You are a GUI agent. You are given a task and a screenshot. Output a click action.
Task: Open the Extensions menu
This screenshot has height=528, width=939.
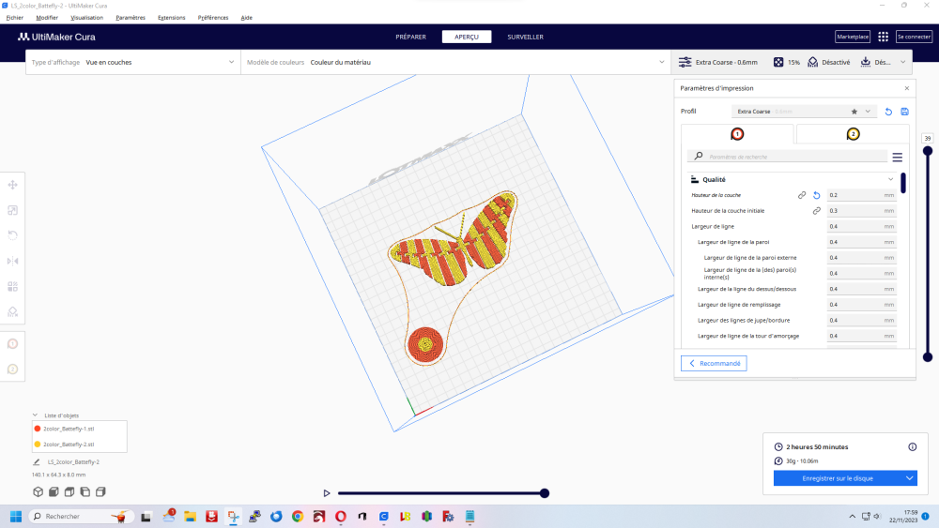171,17
